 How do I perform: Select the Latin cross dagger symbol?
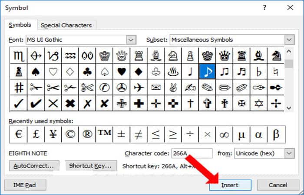[190, 103]
